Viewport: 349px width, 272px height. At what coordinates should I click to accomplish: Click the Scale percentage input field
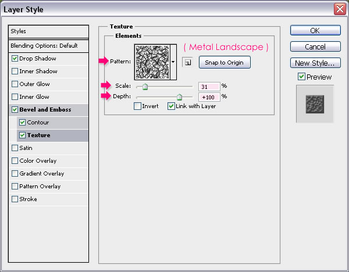pyautogui.click(x=209, y=87)
